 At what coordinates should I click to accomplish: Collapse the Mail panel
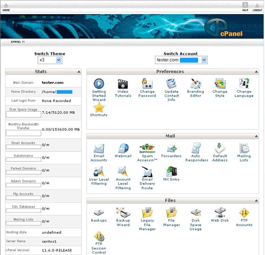[x=256, y=136]
